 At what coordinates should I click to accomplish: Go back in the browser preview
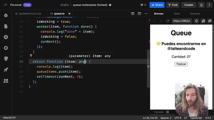(154, 21)
